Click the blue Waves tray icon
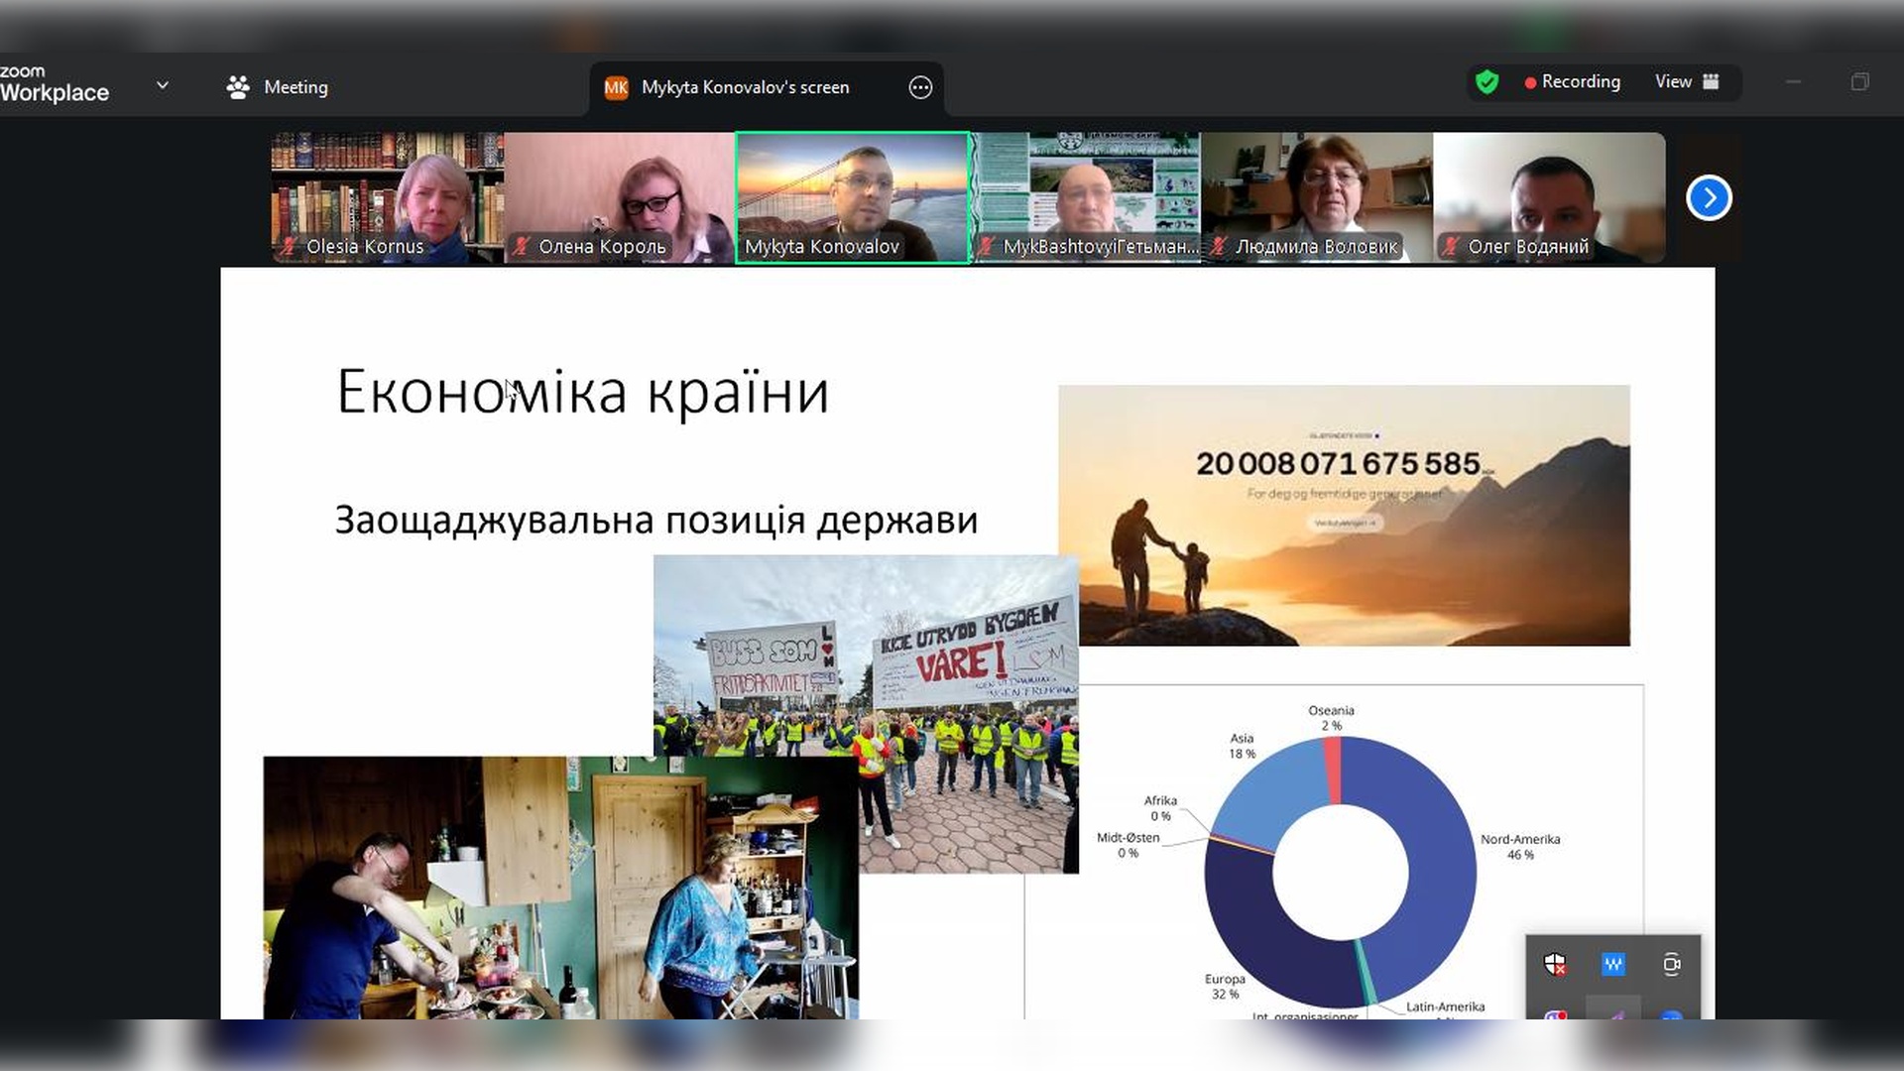The height and width of the screenshot is (1071, 1904). pos(1613,964)
